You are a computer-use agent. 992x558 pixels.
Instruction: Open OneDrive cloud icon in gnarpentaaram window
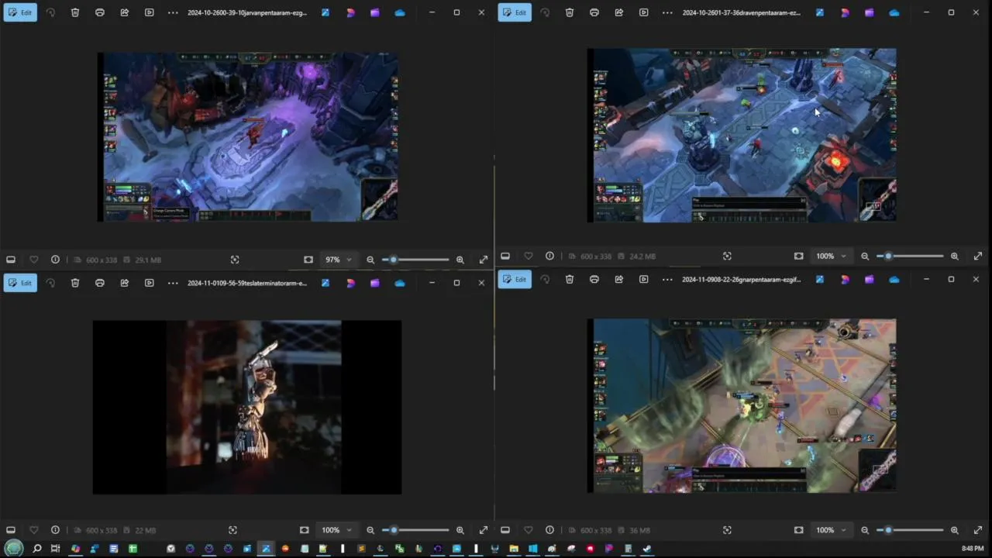point(894,279)
